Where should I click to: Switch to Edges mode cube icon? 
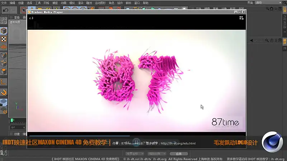(x=4, y=63)
